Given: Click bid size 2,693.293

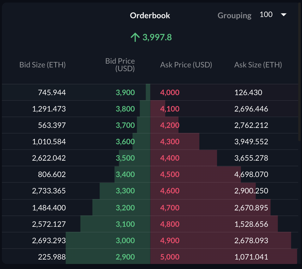Looking at the screenshot, I should coord(49,240).
